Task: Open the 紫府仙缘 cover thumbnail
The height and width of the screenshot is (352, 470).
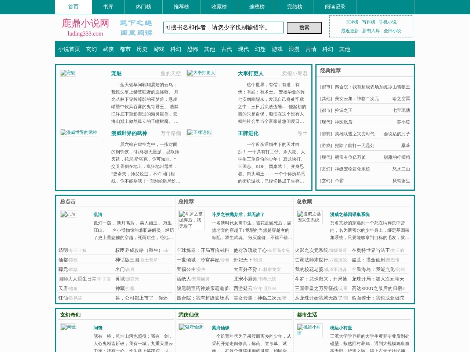Action: pos(191,327)
